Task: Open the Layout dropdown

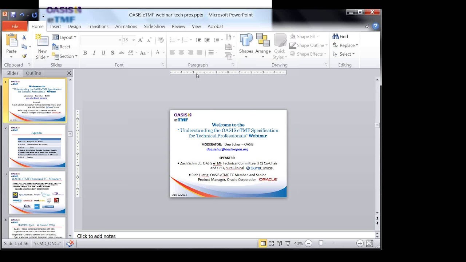Action: [64, 37]
